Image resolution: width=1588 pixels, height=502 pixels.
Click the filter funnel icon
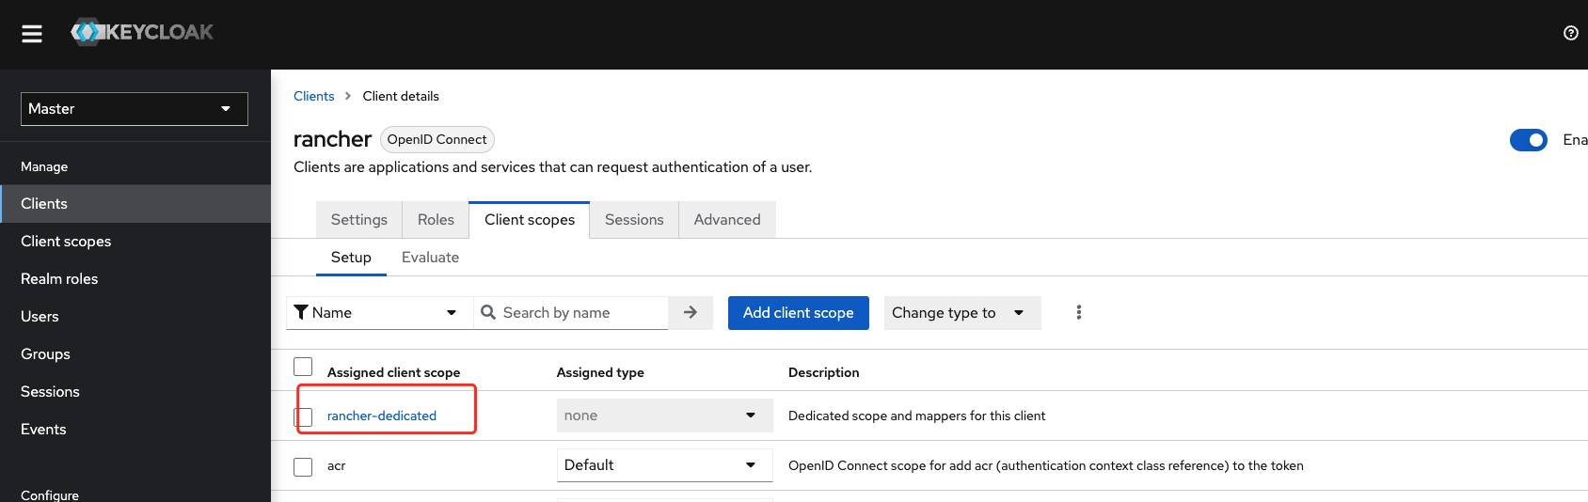301,312
